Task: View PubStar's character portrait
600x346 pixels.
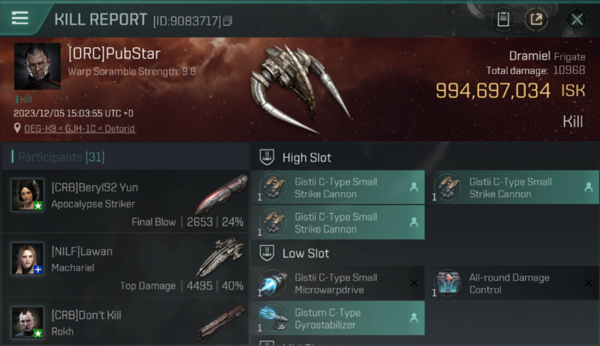Action: tap(37, 66)
